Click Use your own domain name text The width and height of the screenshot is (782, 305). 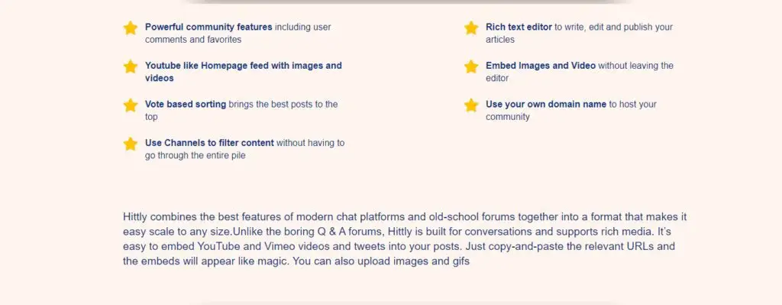point(546,104)
